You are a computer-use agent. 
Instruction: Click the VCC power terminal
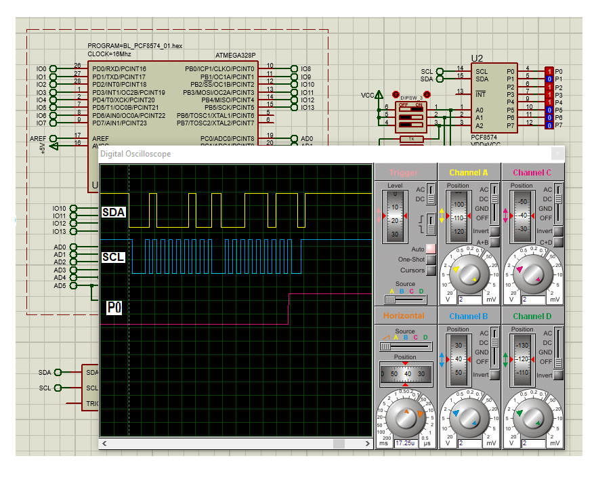(x=379, y=95)
